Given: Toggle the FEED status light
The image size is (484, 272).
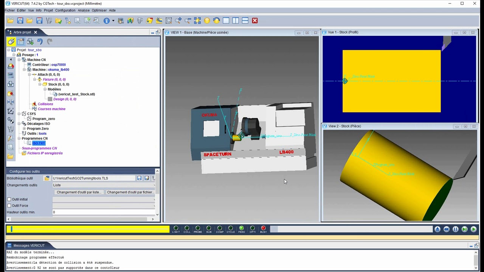Looking at the screenshot, I should click(x=242, y=228).
